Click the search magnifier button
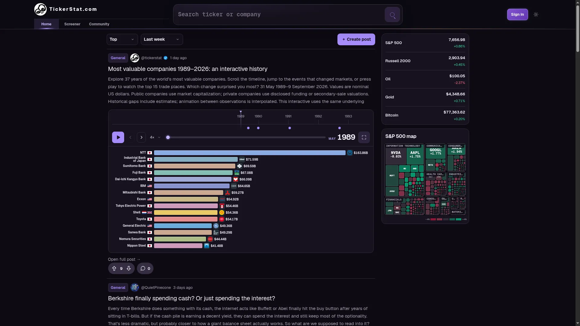Viewport: 580px width, 326px height. 392,14
